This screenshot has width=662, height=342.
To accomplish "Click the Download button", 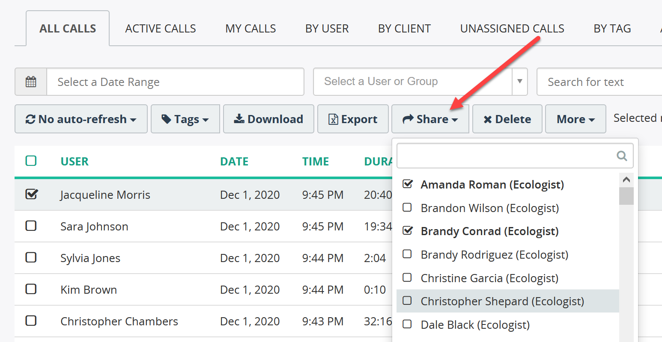I will (268, 119).
